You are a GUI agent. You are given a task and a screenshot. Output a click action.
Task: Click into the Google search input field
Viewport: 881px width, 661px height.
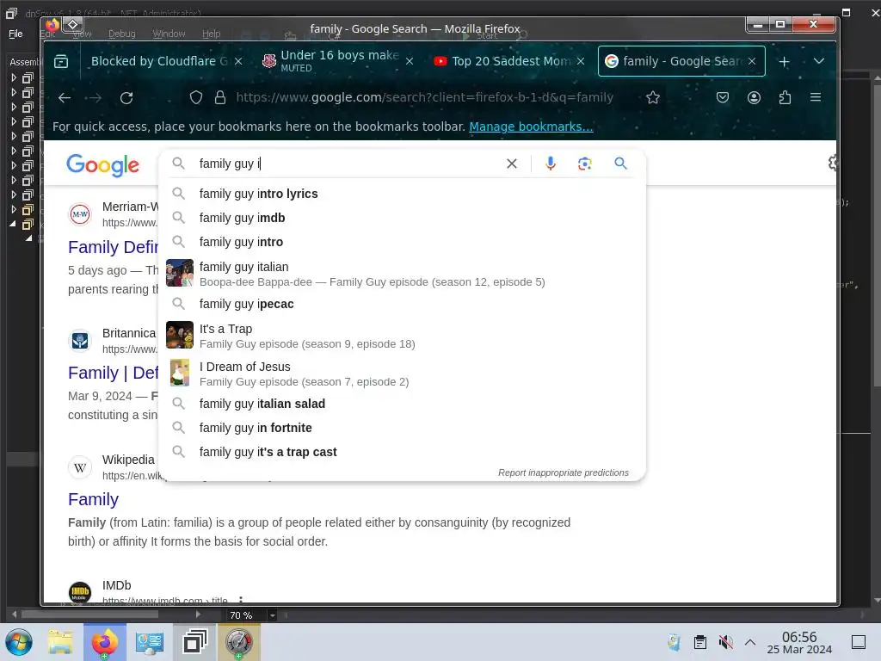coord(348,164)
